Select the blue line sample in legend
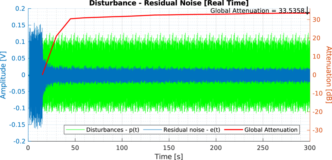The height and width of the screenshot is (160, 332). point(152,130)
